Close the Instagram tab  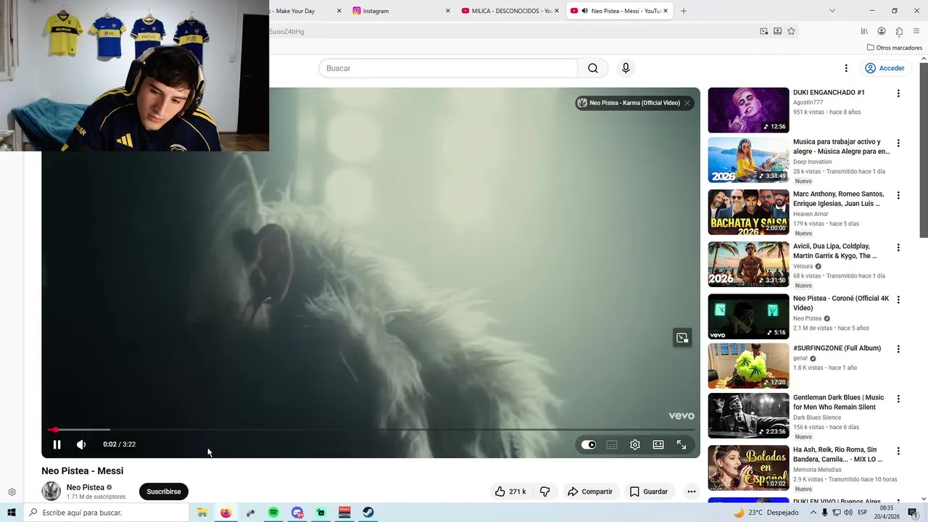point(447,11)
